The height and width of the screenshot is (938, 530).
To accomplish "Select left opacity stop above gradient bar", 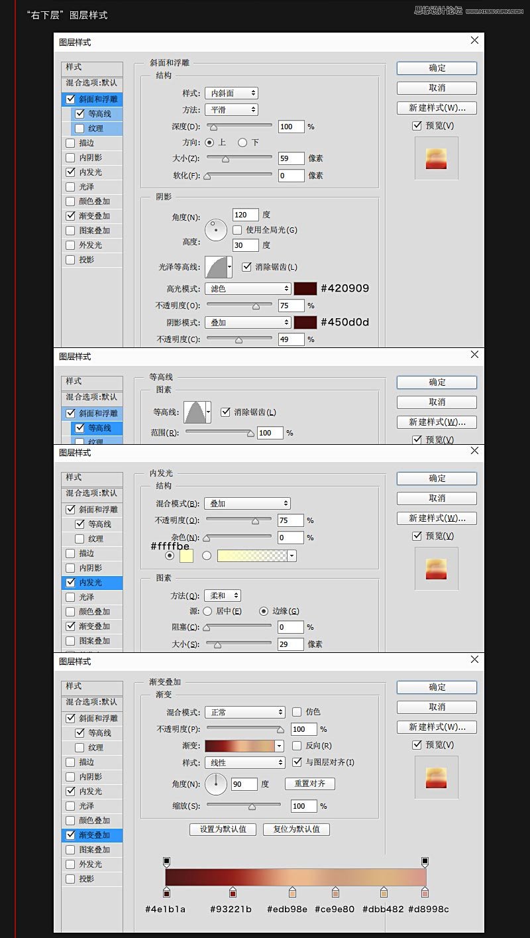I will pyautogui.click(x=166, y=862).
